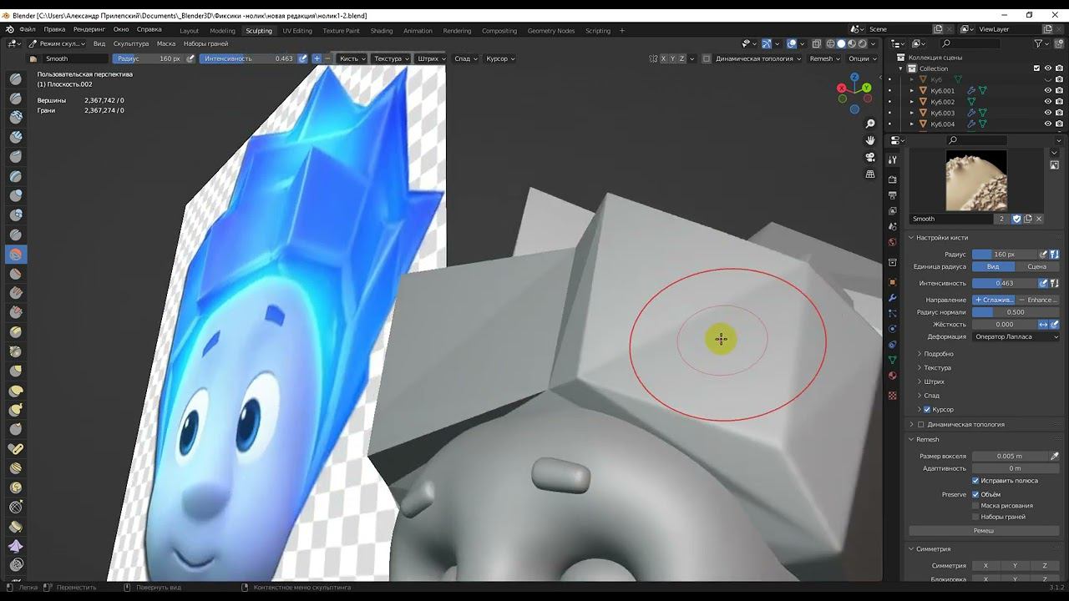Viewport: 1069px width, 601px height.
Task: Open the Texture properties checker tab
Action: (x=893, y=396)
